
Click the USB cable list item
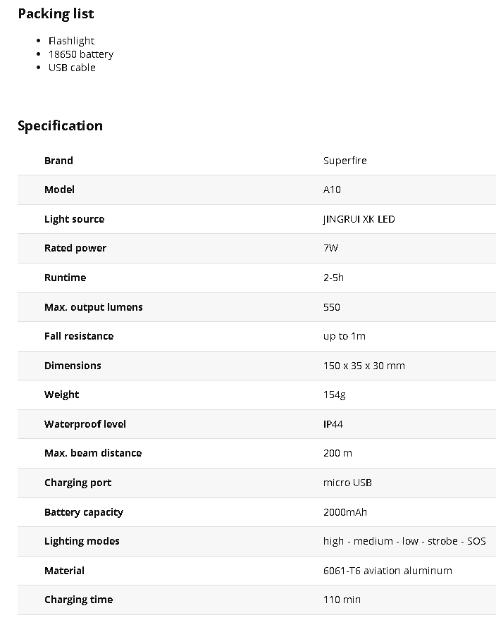tap(72, 68)
